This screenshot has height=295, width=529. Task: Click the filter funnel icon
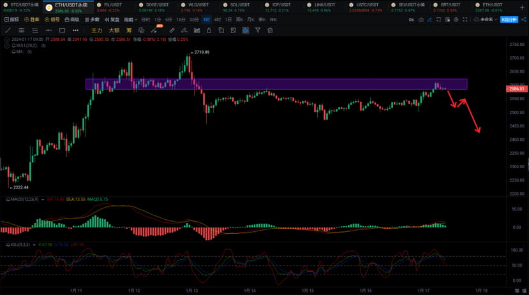coord(258,31)
